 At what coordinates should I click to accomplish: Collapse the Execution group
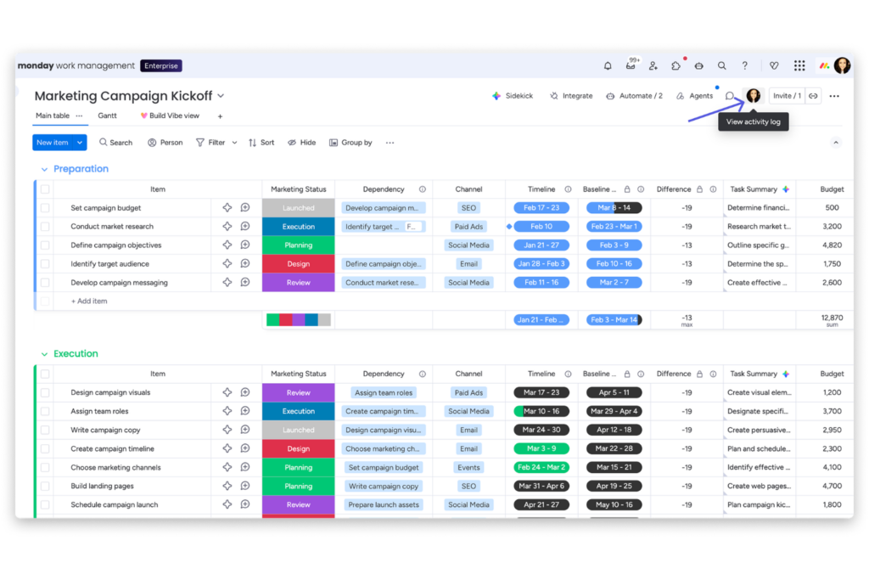[44, 354]
